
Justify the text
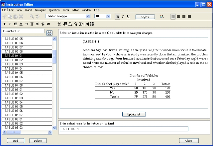coord(189,17)
